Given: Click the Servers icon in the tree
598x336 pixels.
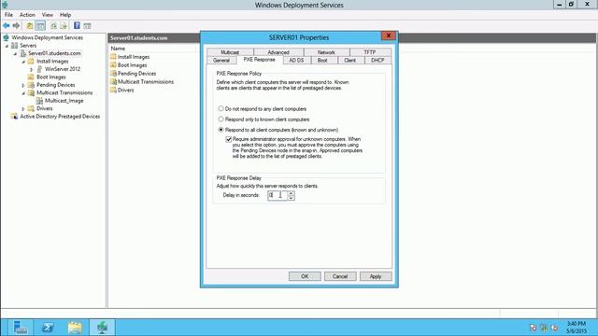Looking at the screenshot, I should (15, 46).
